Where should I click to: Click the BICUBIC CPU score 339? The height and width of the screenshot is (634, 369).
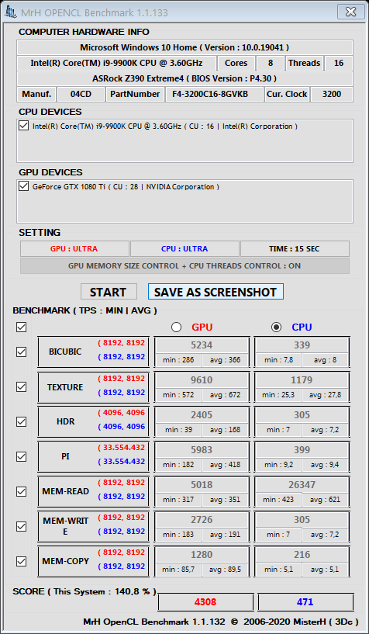pyautogui.click(x=302, y=345)
